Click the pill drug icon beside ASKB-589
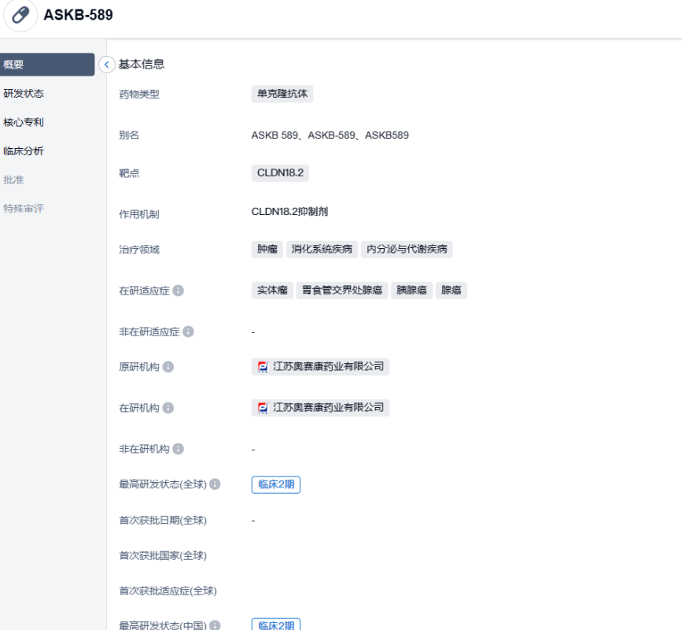The height and width of the screenshot is (630, 682). point(20,16)
